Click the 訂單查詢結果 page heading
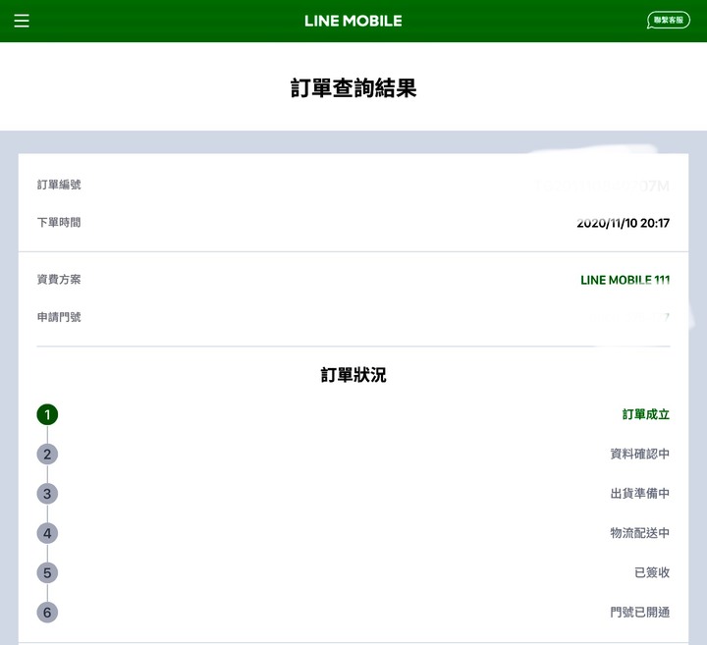707x645 pixels. 353,88
